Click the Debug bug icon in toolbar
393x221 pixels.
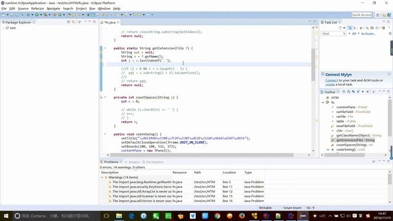tap(28, 15)
